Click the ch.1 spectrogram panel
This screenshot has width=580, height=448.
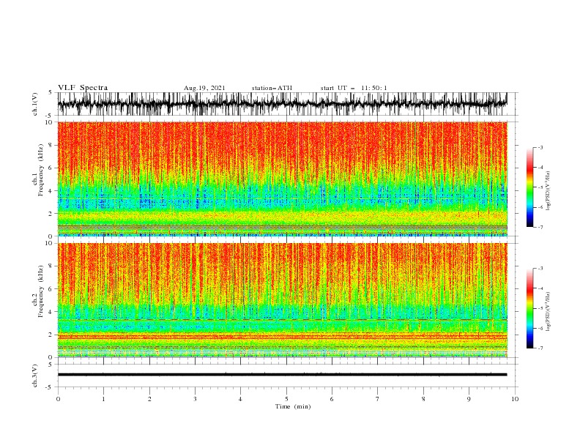coord(282,179)
